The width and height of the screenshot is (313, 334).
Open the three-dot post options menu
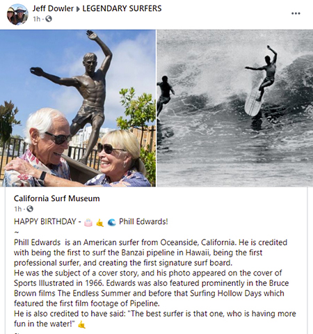coord(296,13)
